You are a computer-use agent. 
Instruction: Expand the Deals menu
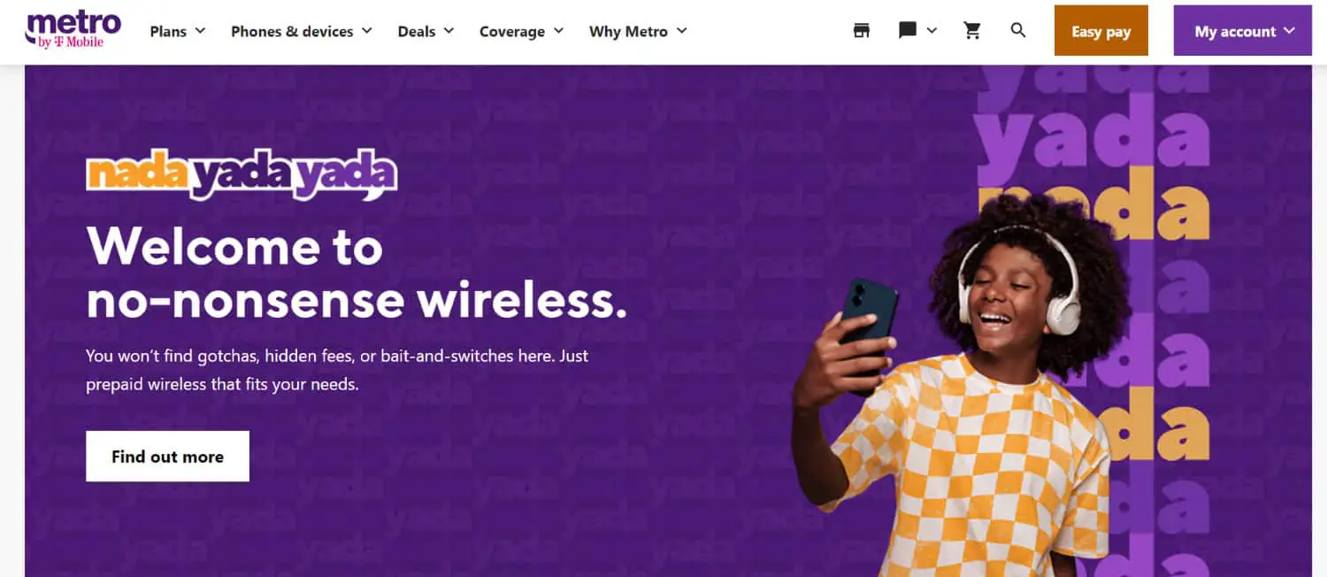click(426, 31)
